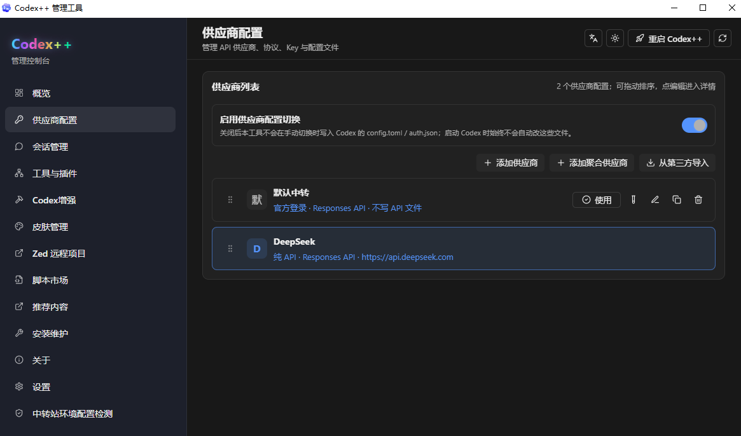Screen dimensions: 741x436
Task: Toggle 启用供应商配置切换 switch
Action: click(694, 125)
